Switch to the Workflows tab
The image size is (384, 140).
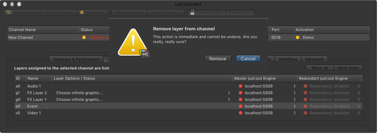(x=288, y=59)
